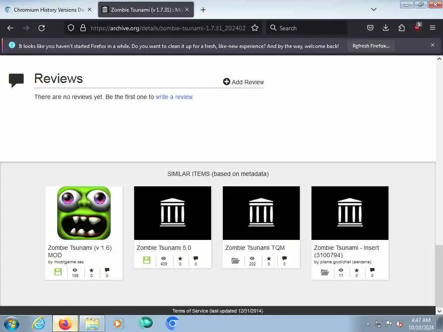443x332 pixels.
Task: Click the vertical scrollbar thumb
Action: pos(439,275)
